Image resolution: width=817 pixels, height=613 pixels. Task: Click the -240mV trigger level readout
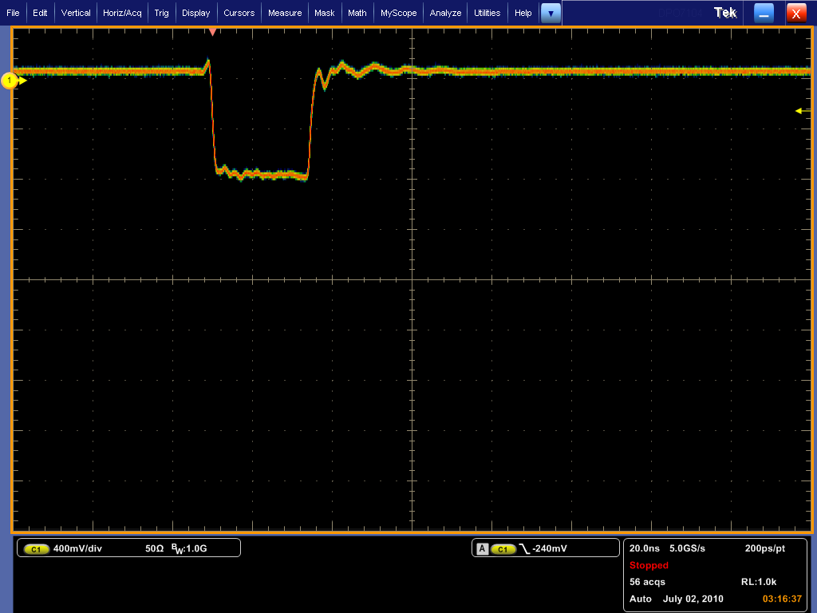pos(551,549)
